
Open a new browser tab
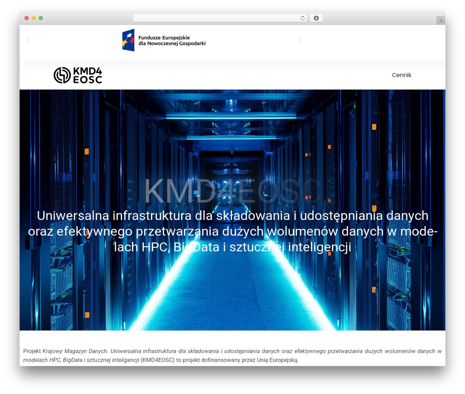pos(441,21)
